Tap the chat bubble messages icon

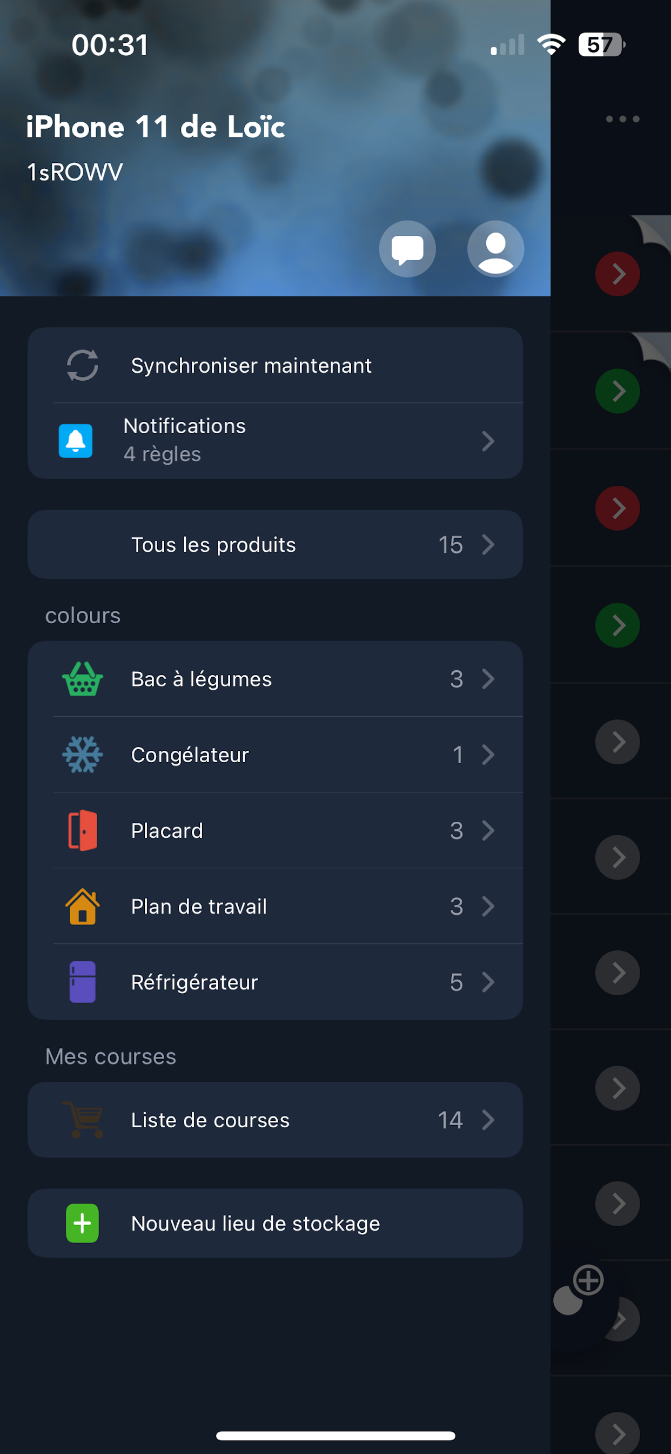[407, 249]
